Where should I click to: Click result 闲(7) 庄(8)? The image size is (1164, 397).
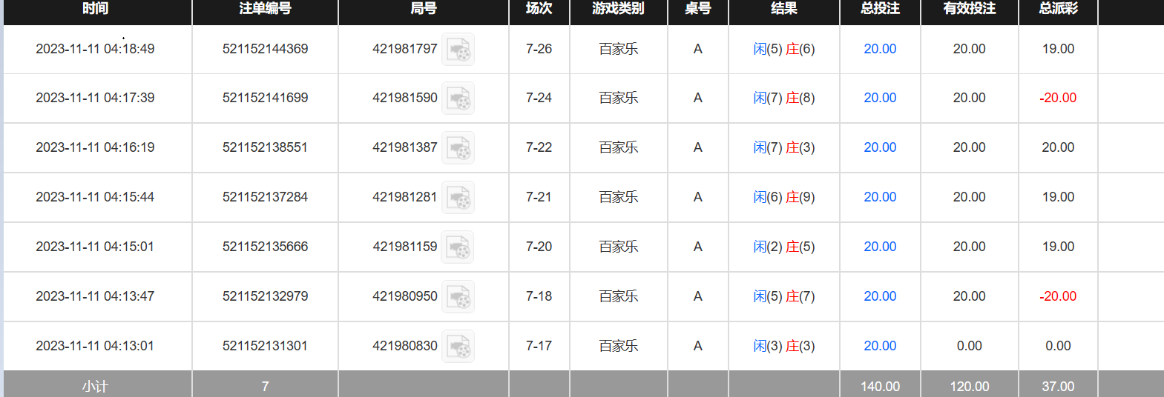(783, 98)
